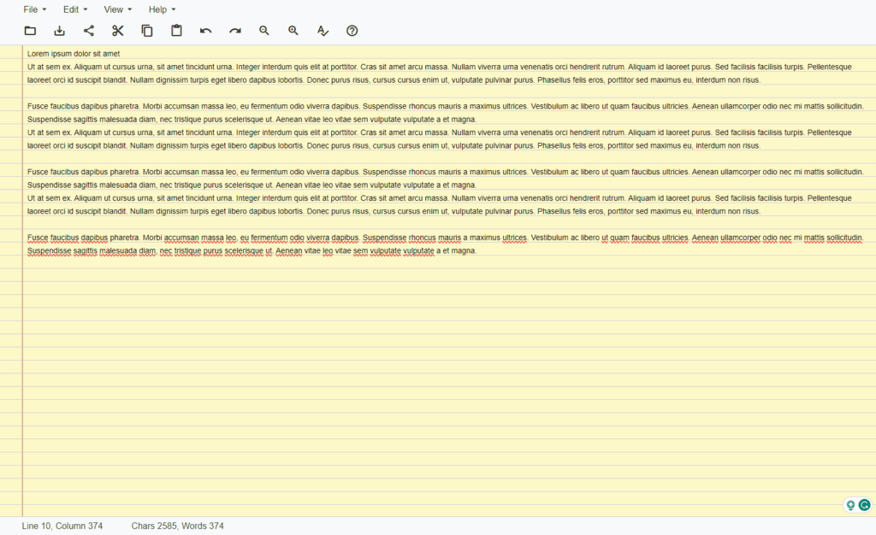Open a file with the folder icon
The height and width of the screenshot is (535, 876).
coord(30,31)
